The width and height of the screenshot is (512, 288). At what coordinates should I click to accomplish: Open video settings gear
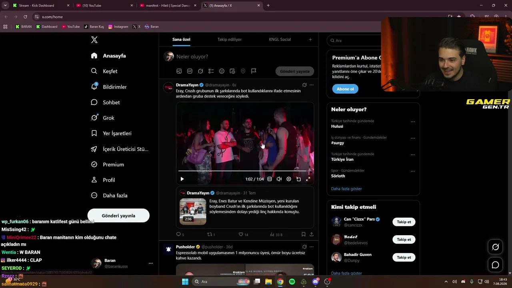pos(289,179)
